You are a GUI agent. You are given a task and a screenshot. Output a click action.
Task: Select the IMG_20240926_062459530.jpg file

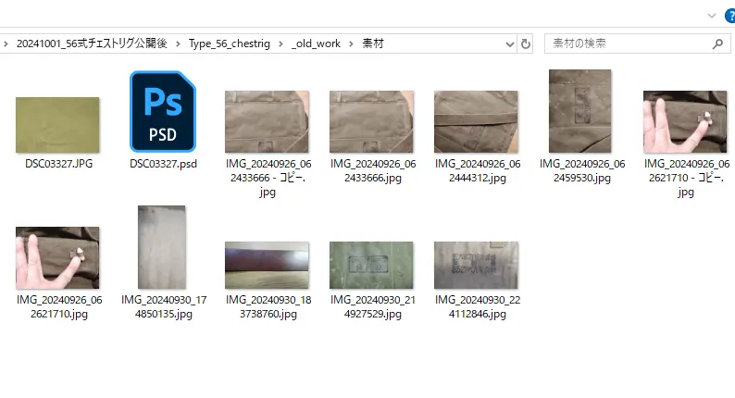click(x=580, y=110)
